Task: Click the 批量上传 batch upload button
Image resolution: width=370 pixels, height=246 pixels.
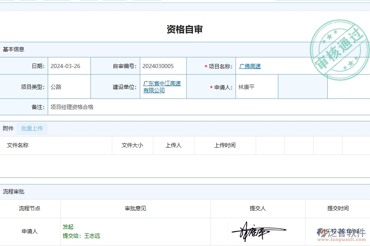Action: click(32, 128)
